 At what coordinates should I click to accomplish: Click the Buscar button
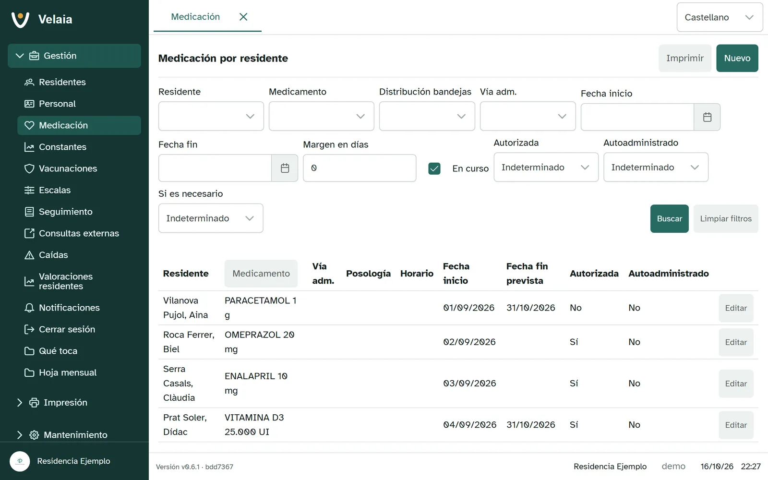670,219
